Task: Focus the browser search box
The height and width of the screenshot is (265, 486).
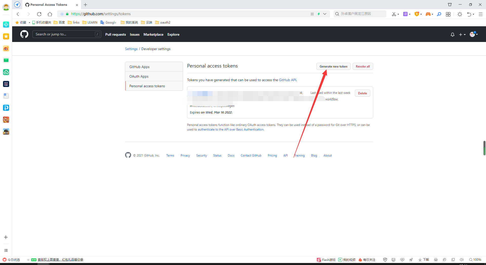Action: point(360,14)
